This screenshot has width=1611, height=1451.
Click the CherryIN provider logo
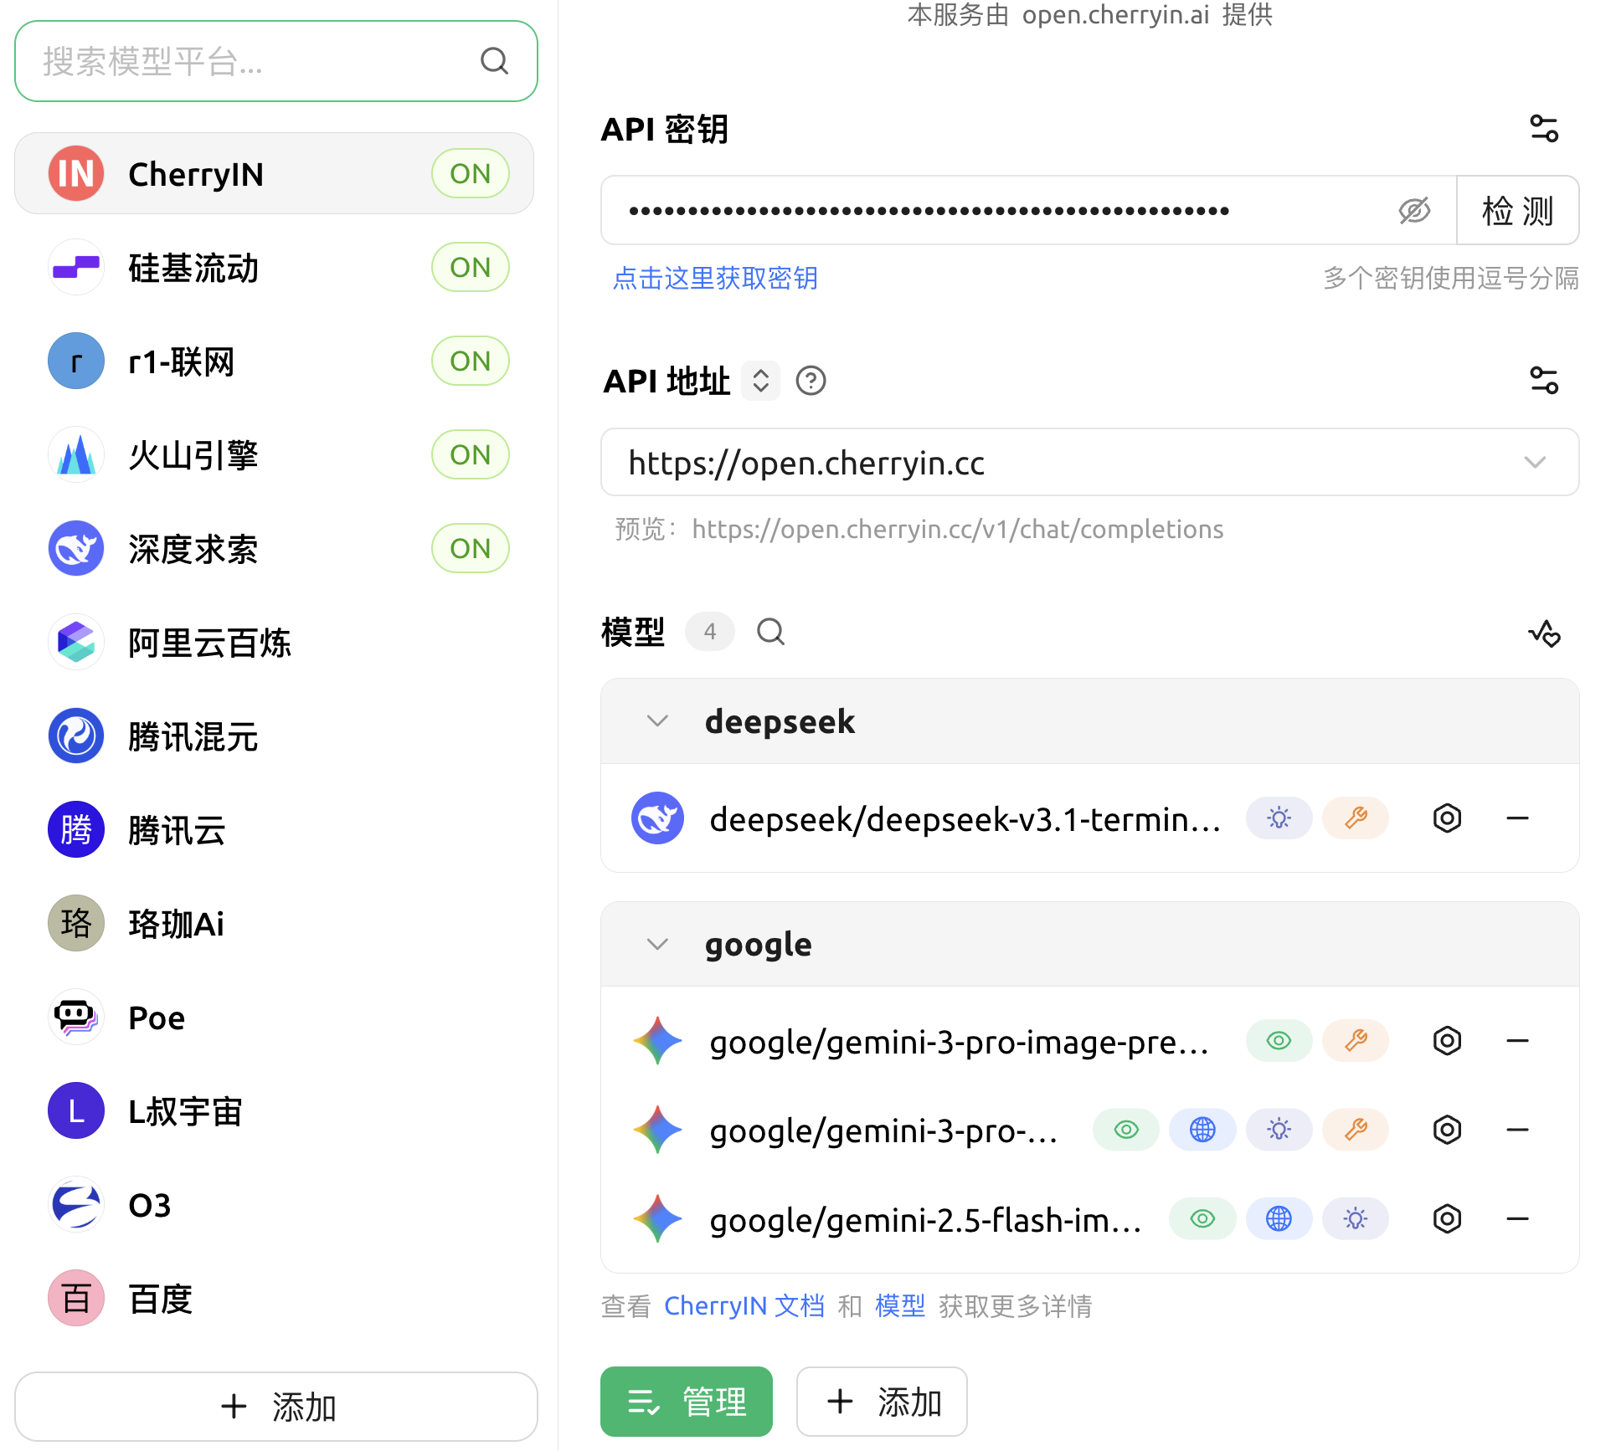pyautogui.click(x=76, y=174)
